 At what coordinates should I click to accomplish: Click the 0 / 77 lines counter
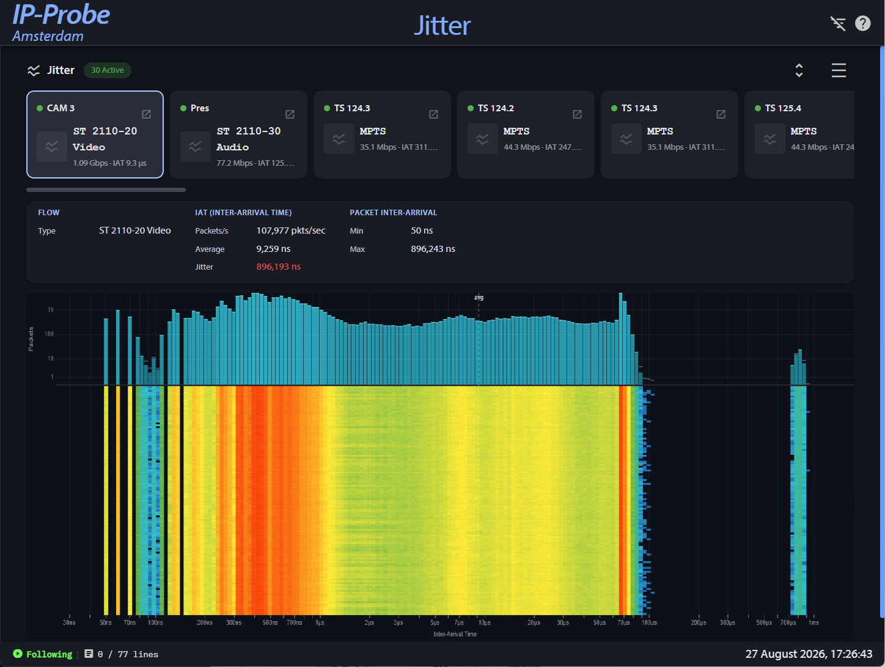[x=128, y=654]
